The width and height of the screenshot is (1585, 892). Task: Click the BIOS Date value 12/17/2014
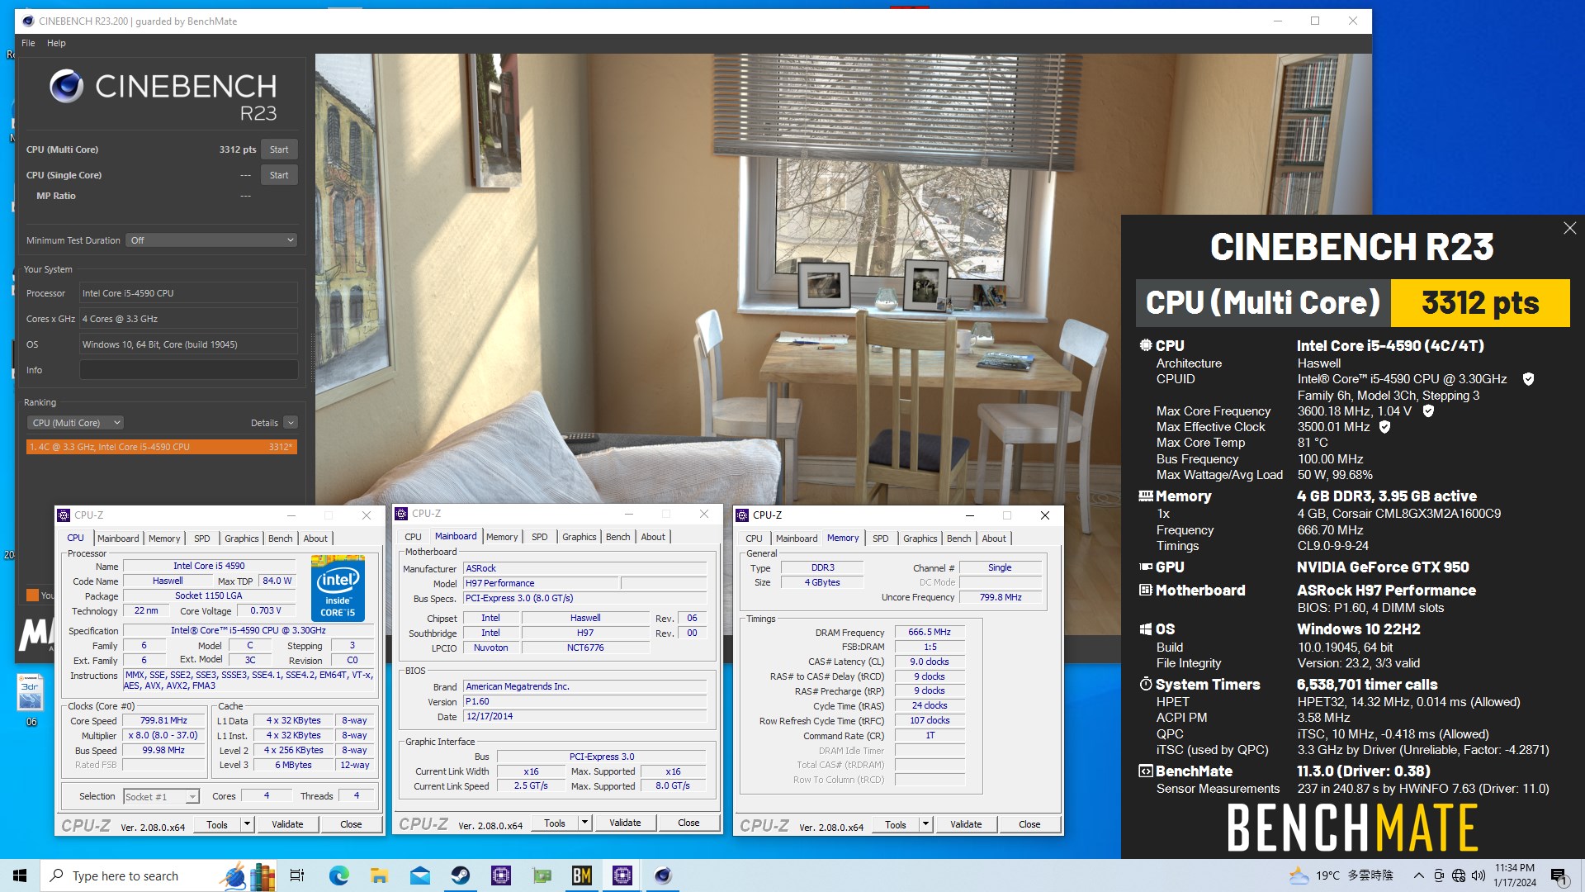click(584, 717)
